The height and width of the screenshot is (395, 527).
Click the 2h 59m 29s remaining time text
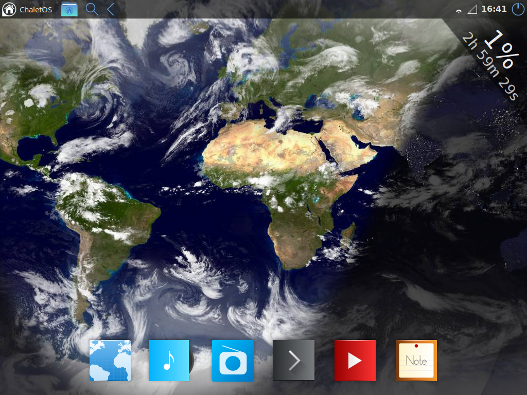(x=489, y=66)
